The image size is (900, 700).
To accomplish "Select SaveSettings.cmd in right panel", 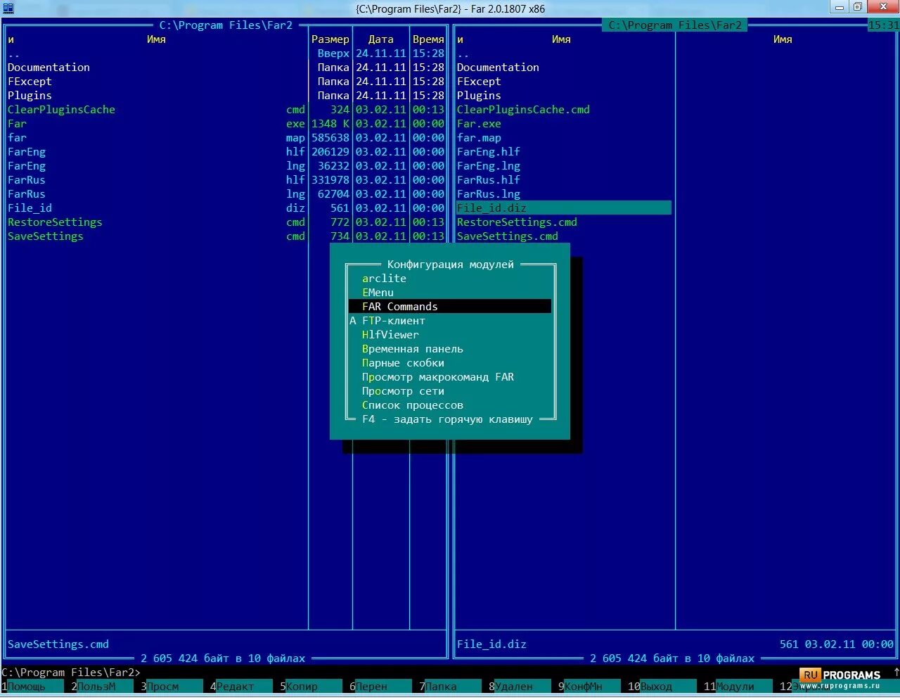I will tap(508, 236).
